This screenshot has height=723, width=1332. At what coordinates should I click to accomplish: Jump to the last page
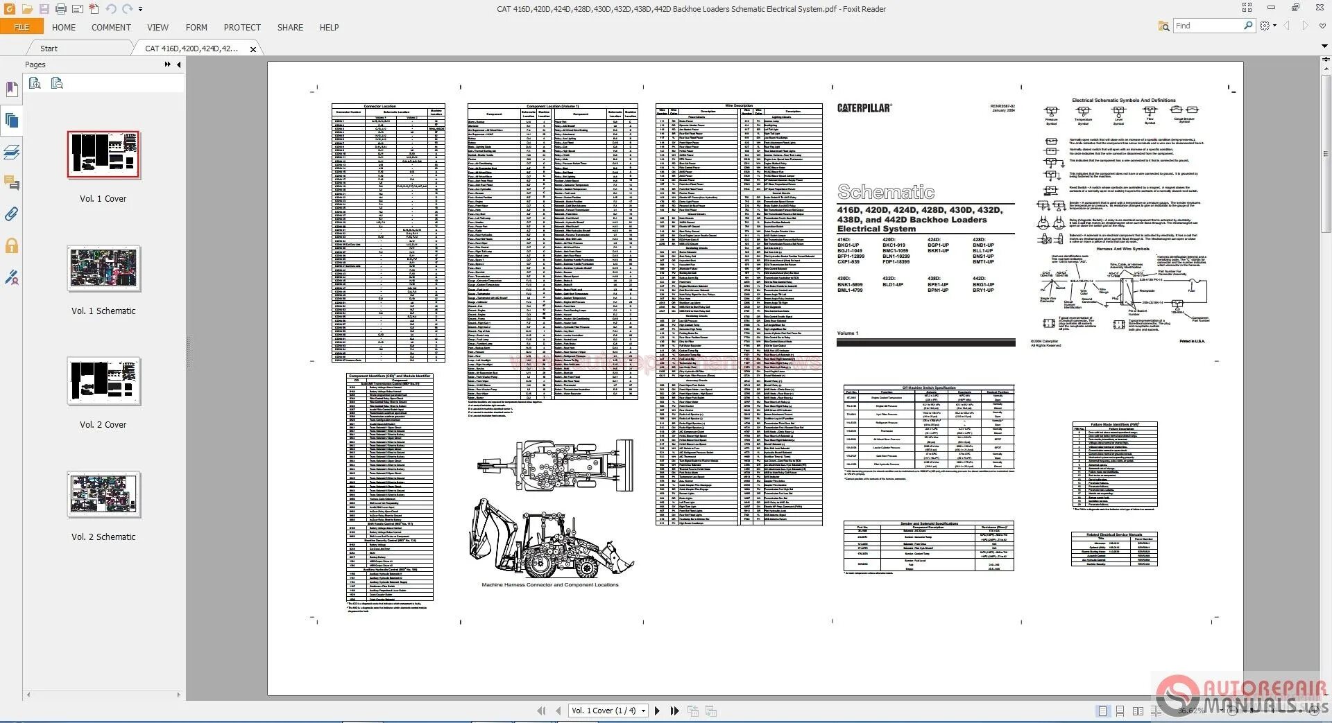click(674, 711)
